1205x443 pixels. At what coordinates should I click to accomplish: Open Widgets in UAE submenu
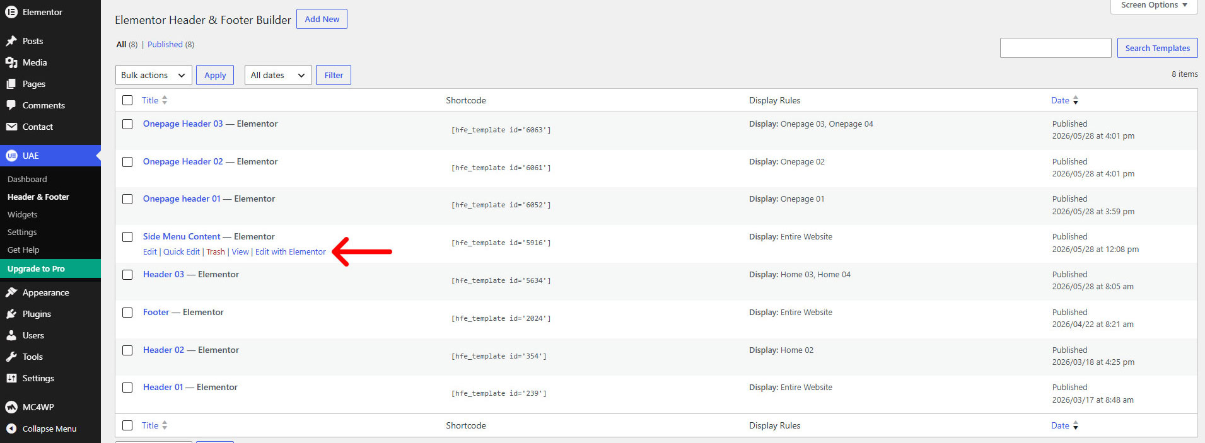click(22, 214)
